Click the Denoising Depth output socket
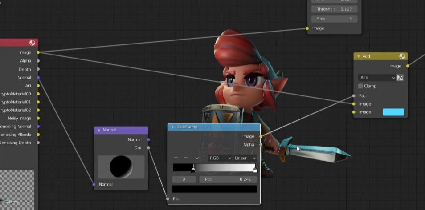425x210 pixels. coord(38,143)
